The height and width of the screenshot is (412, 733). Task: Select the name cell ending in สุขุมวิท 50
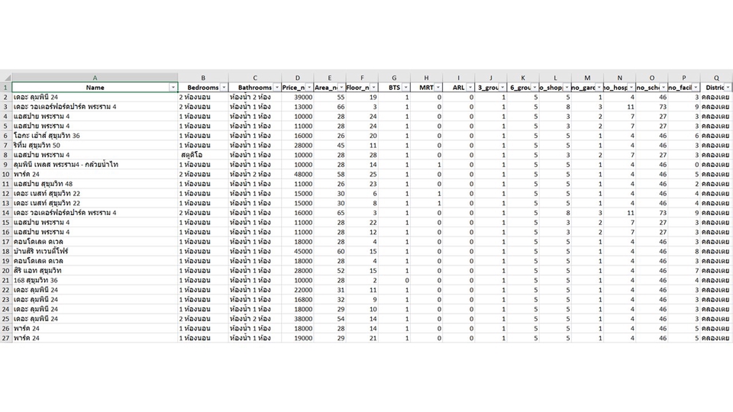[x=95, y=145]
